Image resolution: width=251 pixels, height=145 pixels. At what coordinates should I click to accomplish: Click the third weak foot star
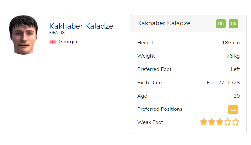[220, 122]
